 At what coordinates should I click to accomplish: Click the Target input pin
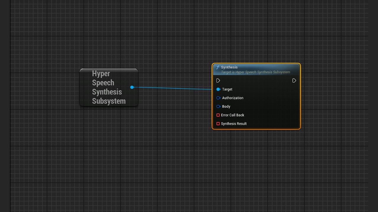218,89
